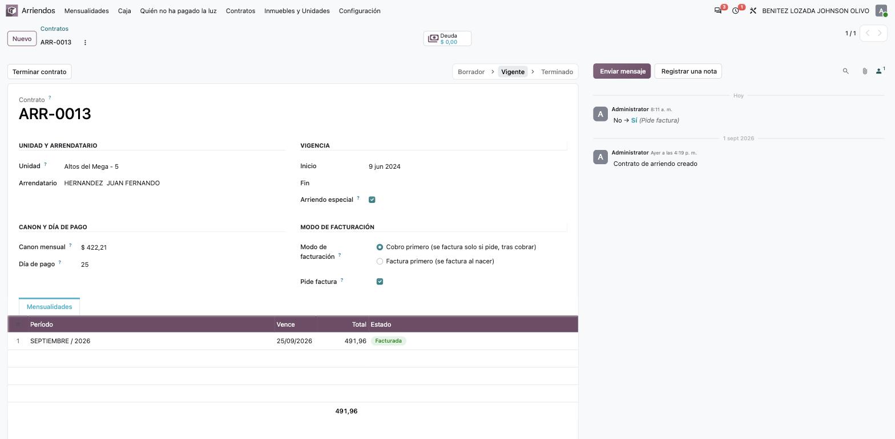Edit the Día de pago field

pos(182,265)
